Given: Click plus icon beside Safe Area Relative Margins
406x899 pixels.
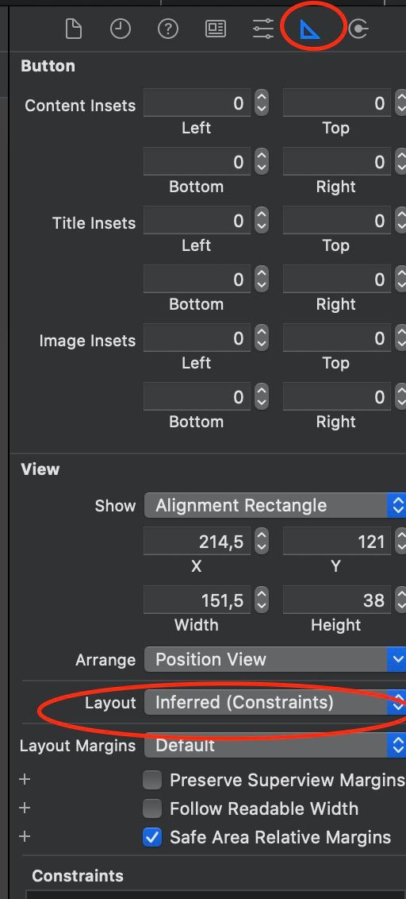Looking at the screenshot, I should pyautogui.click(x=25, y=836).
